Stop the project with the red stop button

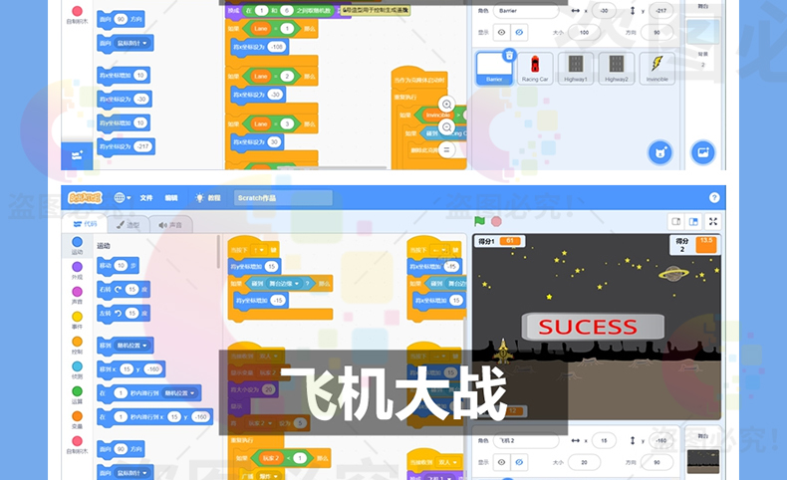(496, 221)
